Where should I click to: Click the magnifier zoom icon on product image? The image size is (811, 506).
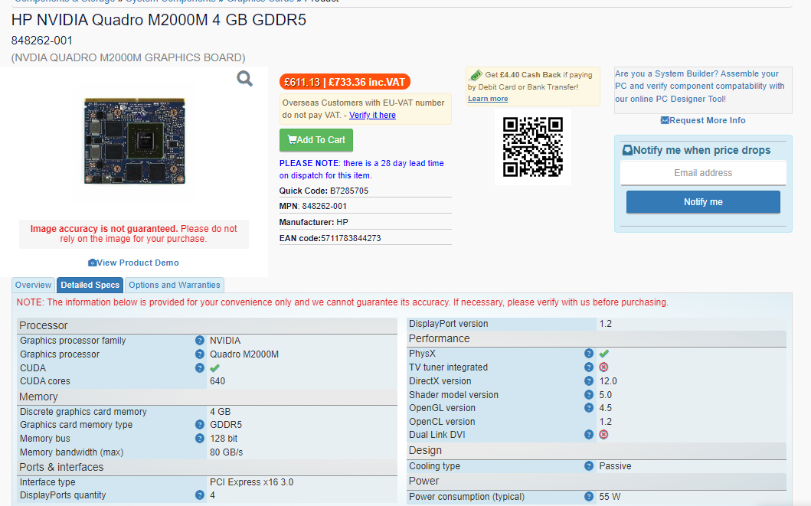tap(245, 79)
